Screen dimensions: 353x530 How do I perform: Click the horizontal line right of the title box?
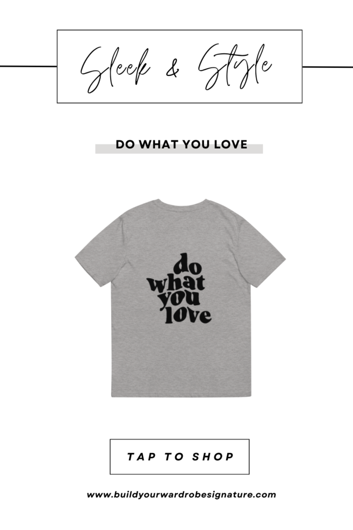(328, 67)
